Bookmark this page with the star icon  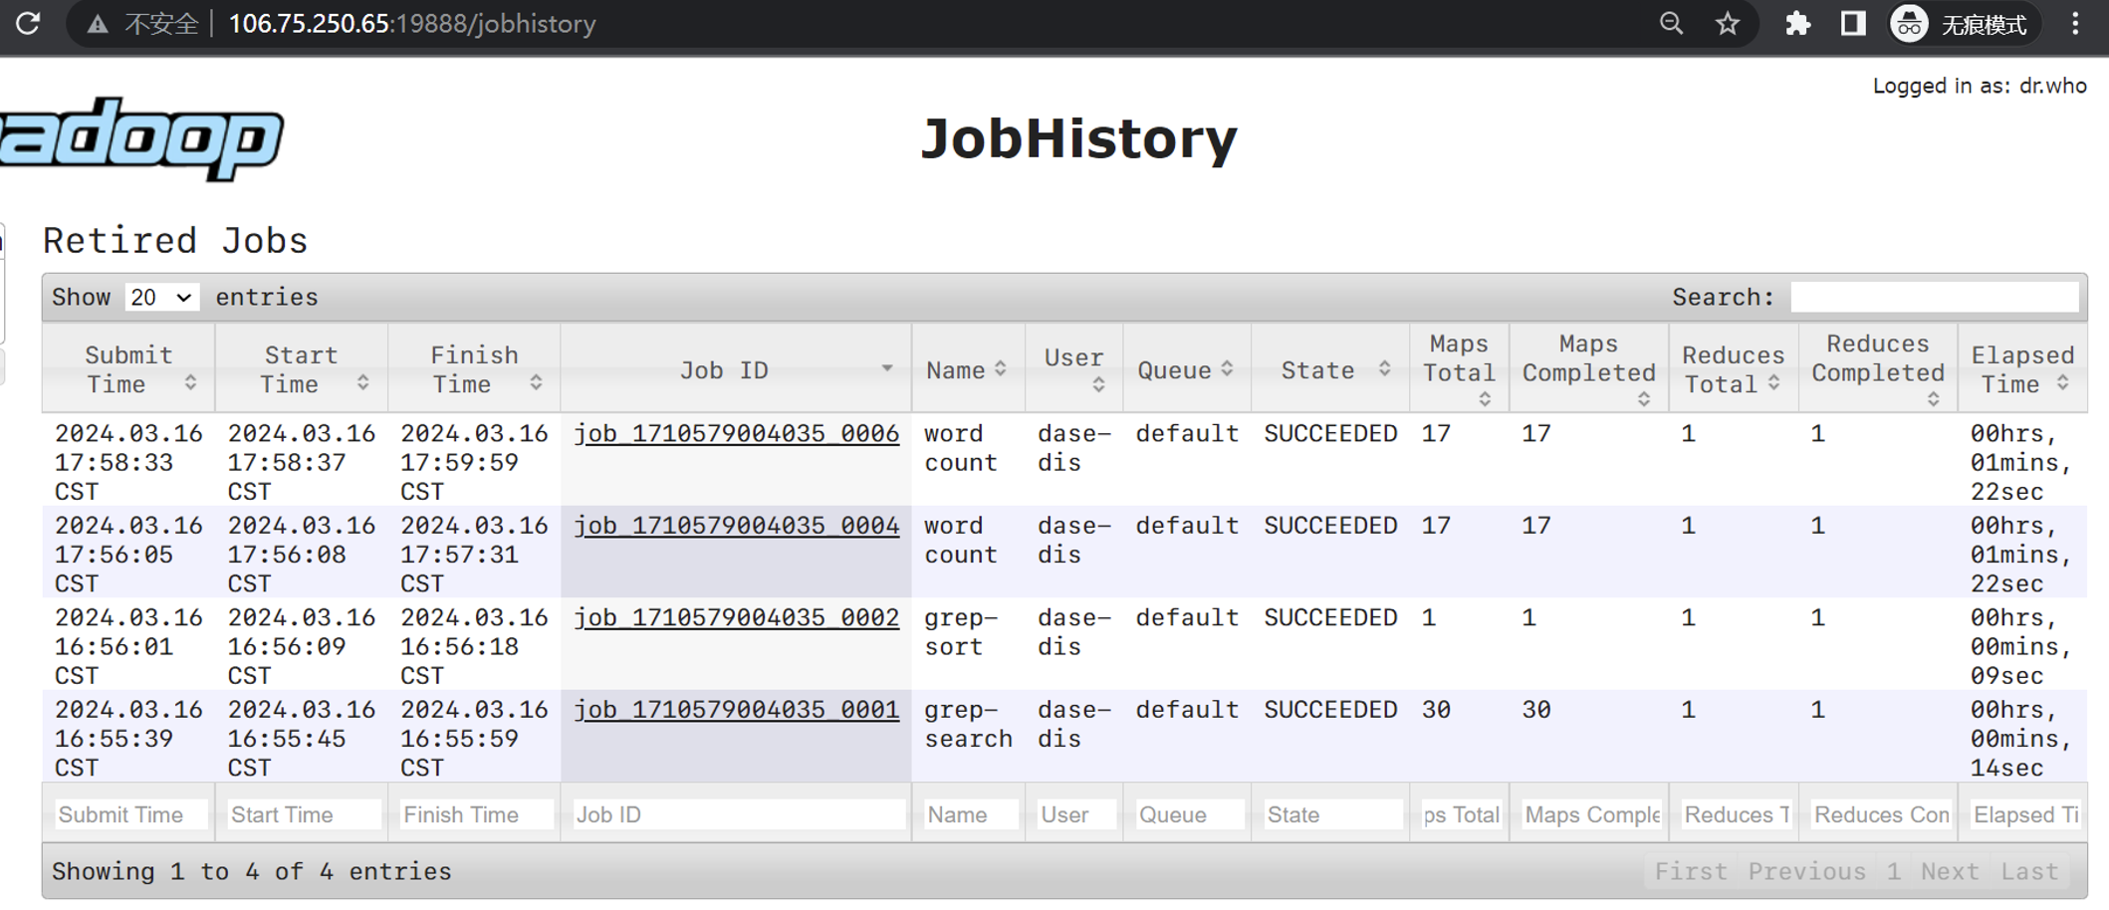(x=1728, y=24)
